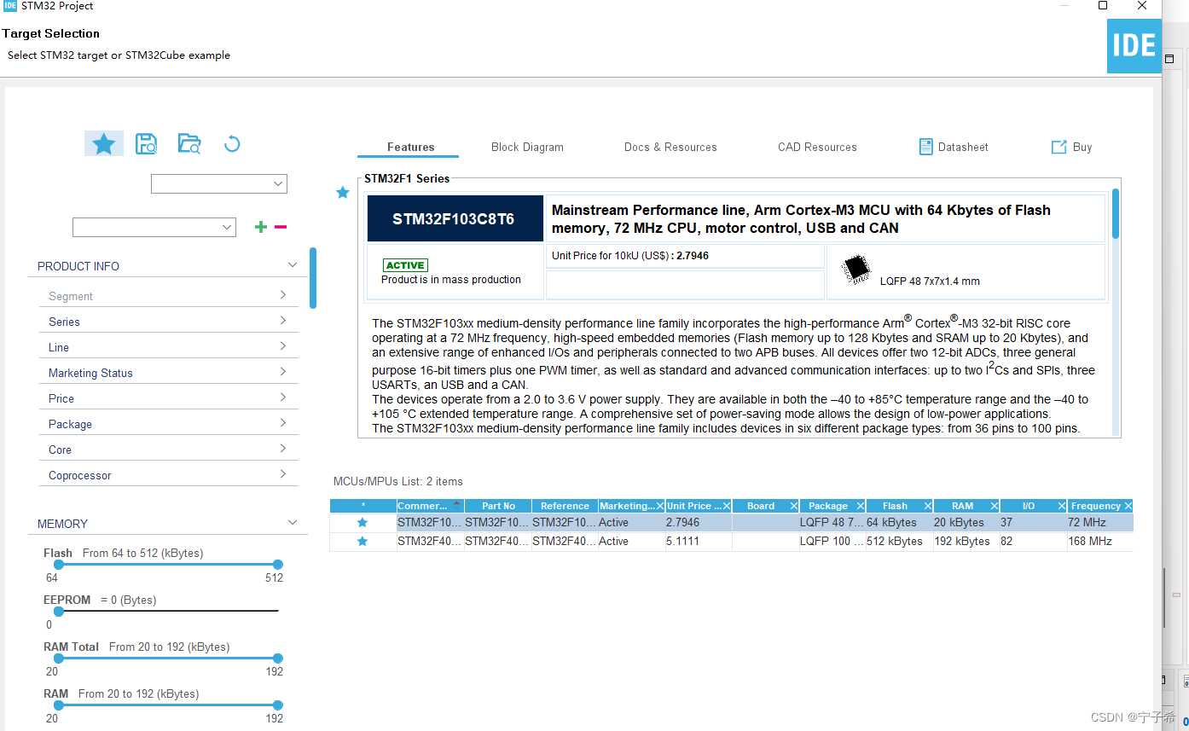Remove the Package column via its X
The height and width of the screenshot is (731, 1189).
(x=860, y=506)
